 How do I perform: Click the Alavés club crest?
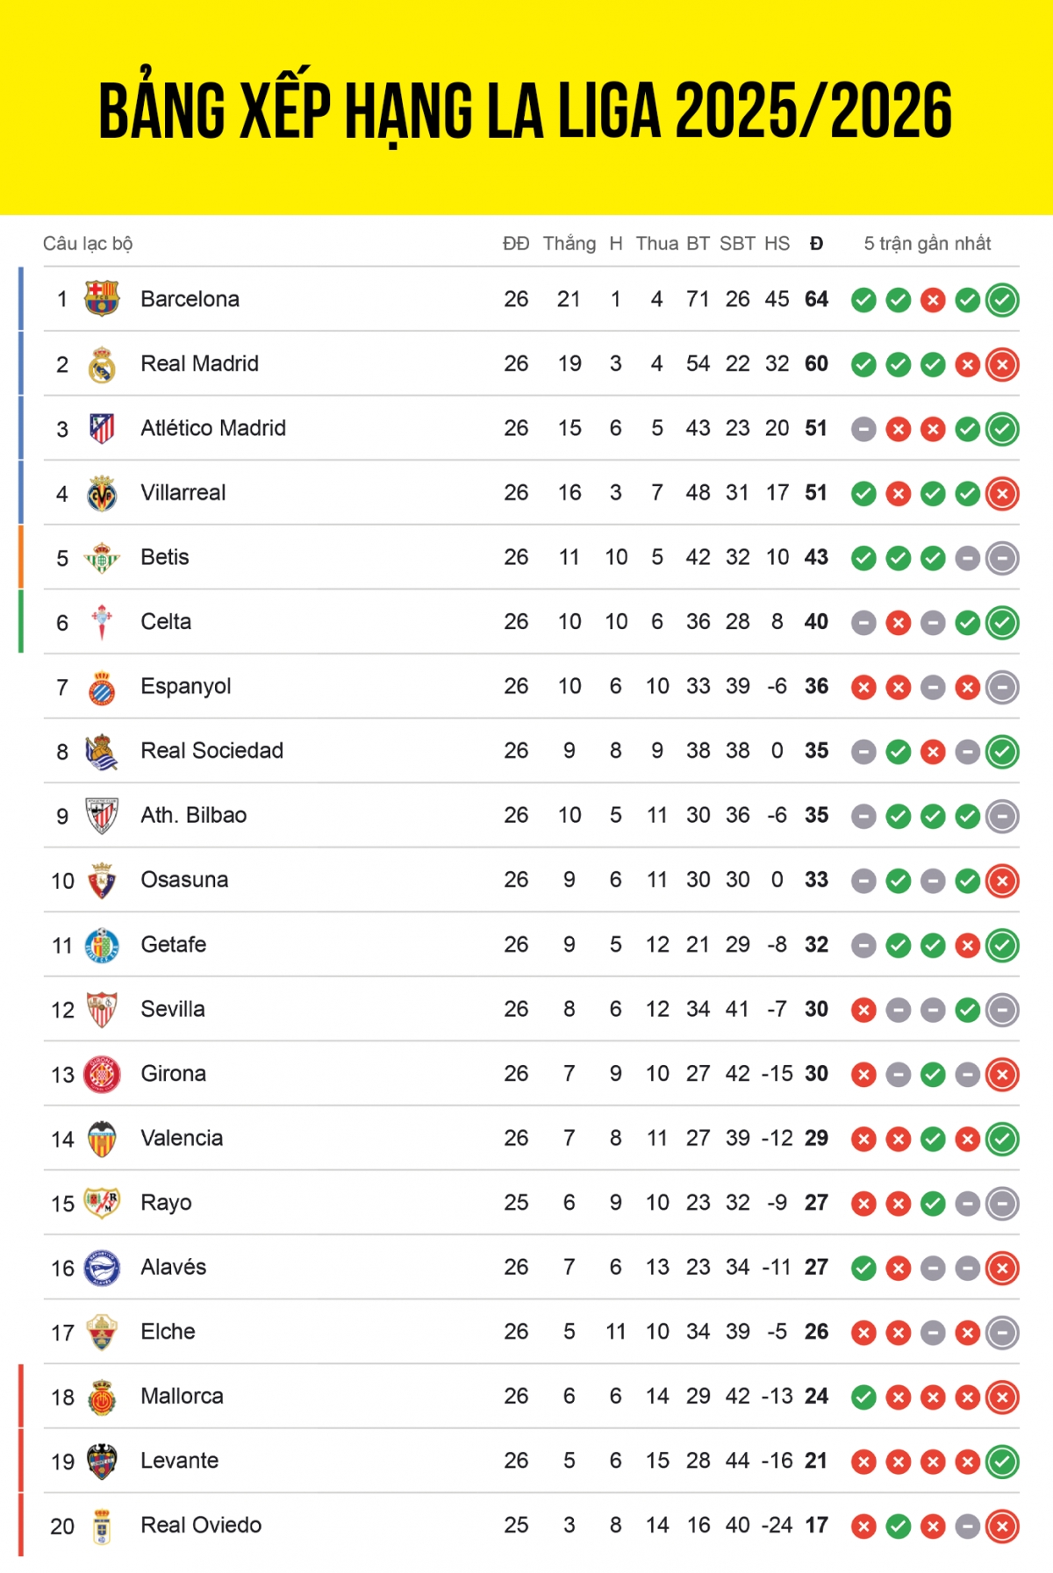point(102,1268)
